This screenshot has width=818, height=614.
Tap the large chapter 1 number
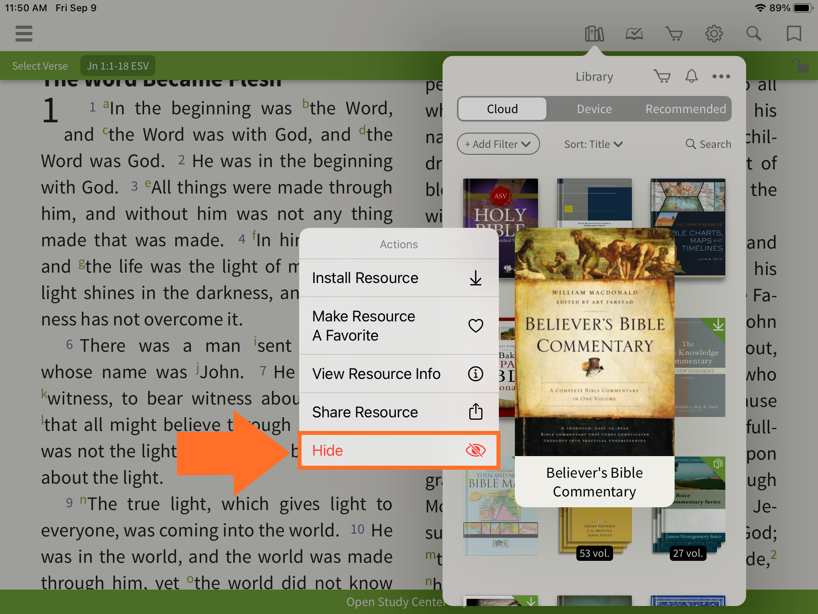point(51,111)
